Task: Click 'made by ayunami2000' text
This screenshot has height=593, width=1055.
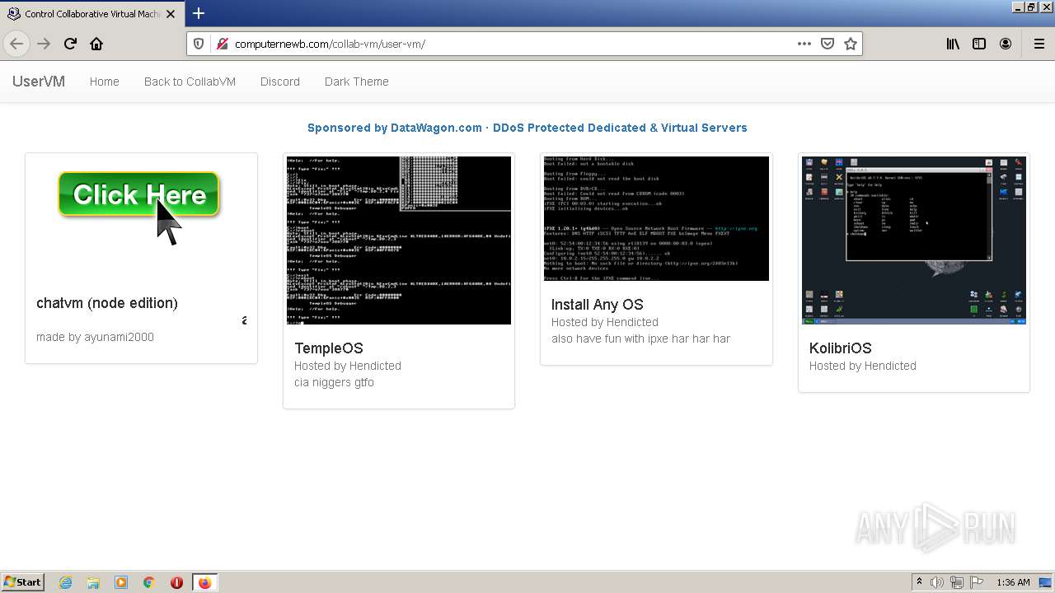Action: pos(95,337)
